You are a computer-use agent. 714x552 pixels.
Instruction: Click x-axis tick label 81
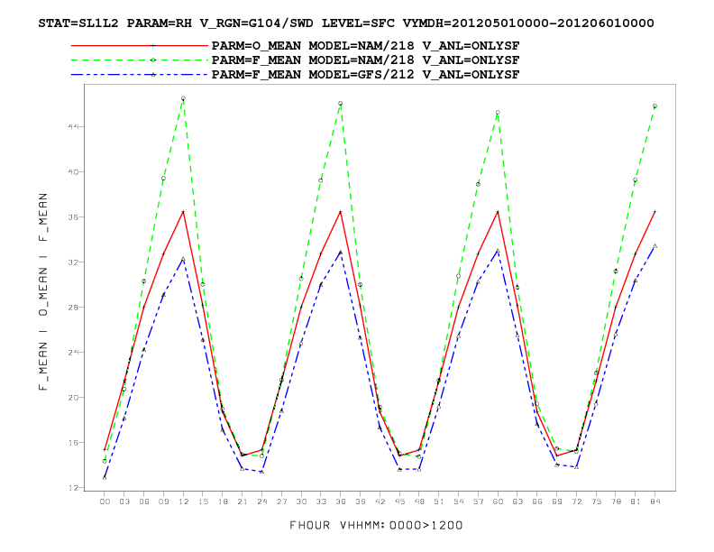pos(636,501)
